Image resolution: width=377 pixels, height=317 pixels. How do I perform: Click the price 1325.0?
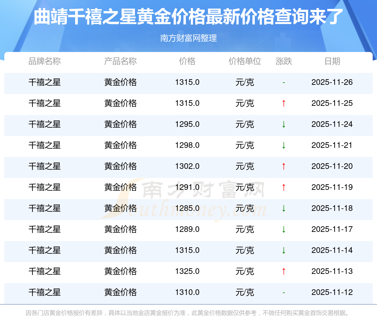[x=187, y=271]
